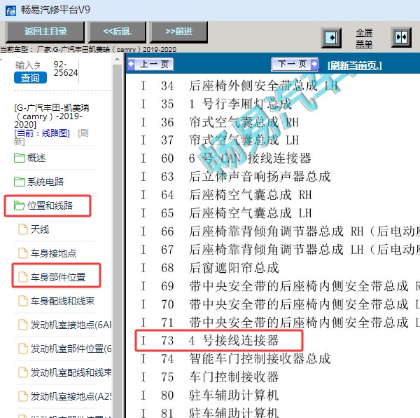This screenshot has height=418, width=420.
Task: Select row I 63 后立体声音响扬声器总成
Action: 236,177
